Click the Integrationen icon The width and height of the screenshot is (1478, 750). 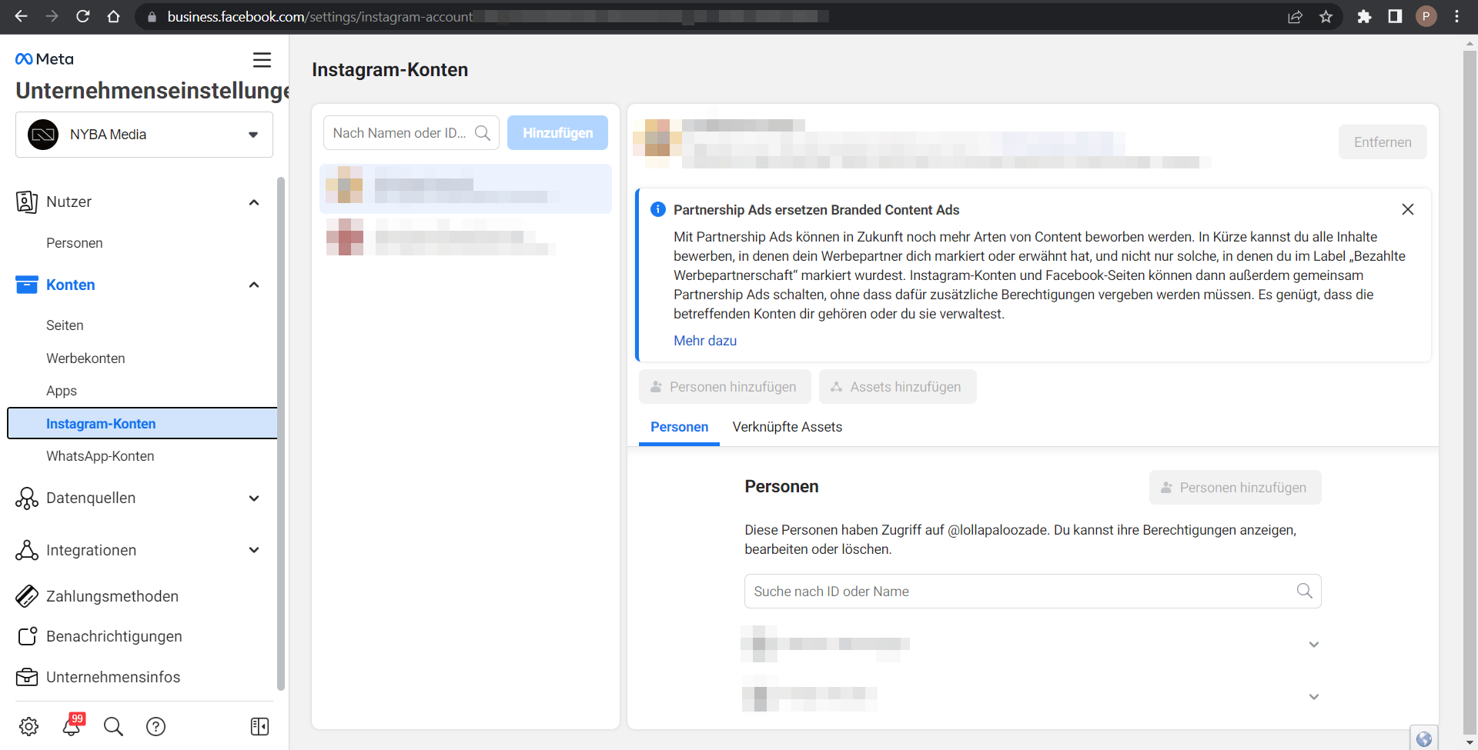click(x=27, y=550)
